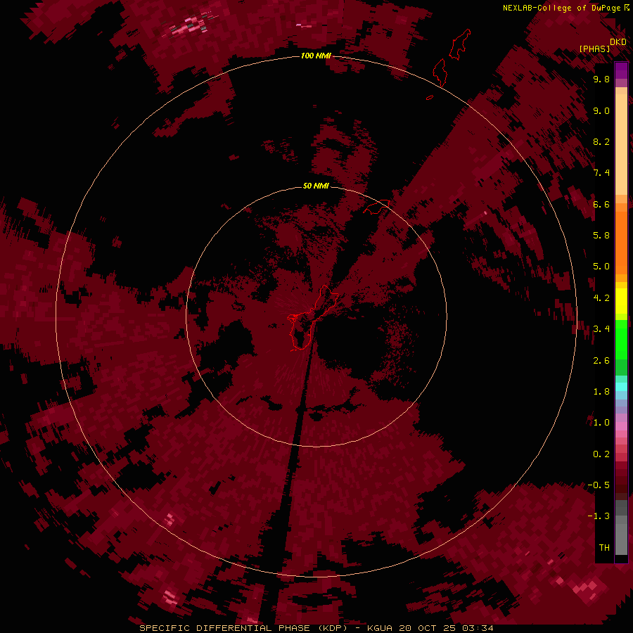This screenshot has height=633, width=633.
Task: Pick the yellow color bar segment
Action: [621, 301]
